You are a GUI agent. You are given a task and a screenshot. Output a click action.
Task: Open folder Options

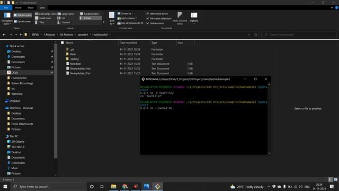coord(194,18)
